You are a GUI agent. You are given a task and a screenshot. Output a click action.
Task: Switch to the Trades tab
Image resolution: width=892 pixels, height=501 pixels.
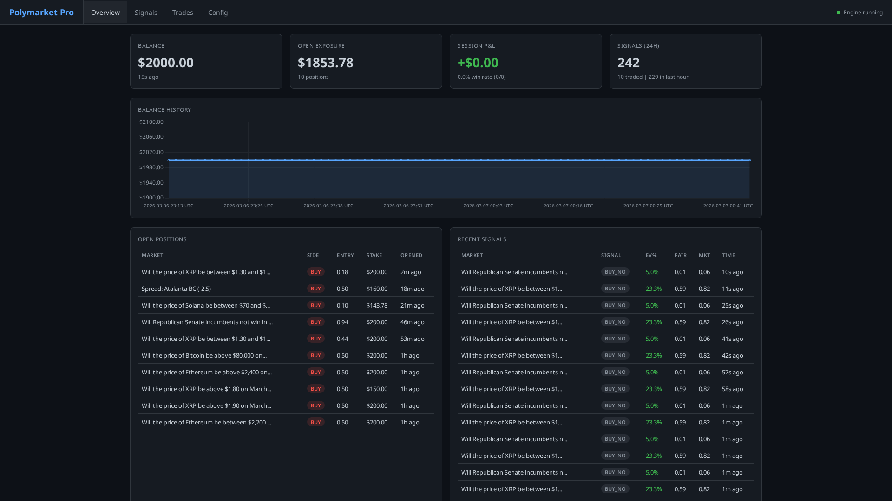coord(183,12)
